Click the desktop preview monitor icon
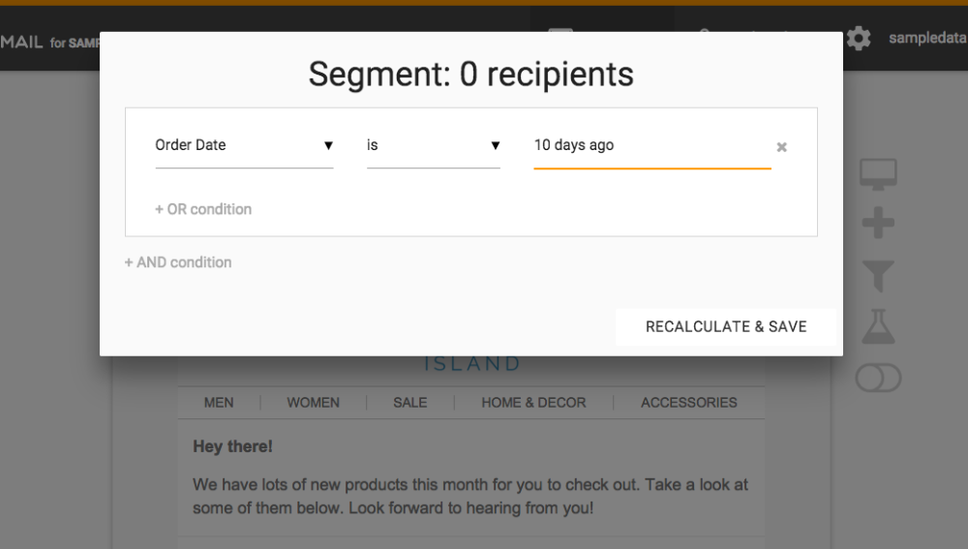This screenshot has width=968, height=549. 878,174
